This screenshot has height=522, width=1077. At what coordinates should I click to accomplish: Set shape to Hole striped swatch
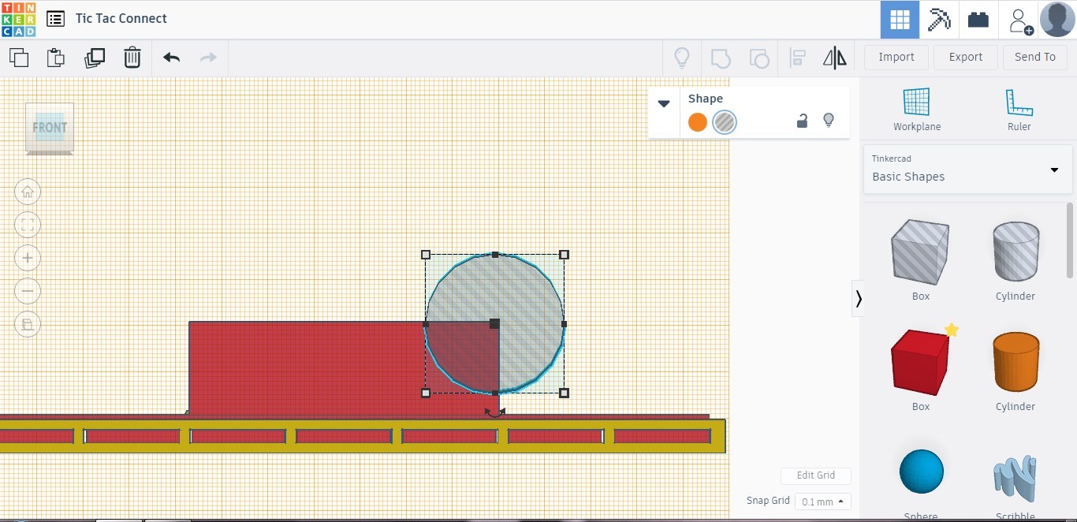[x=725, y=122]
